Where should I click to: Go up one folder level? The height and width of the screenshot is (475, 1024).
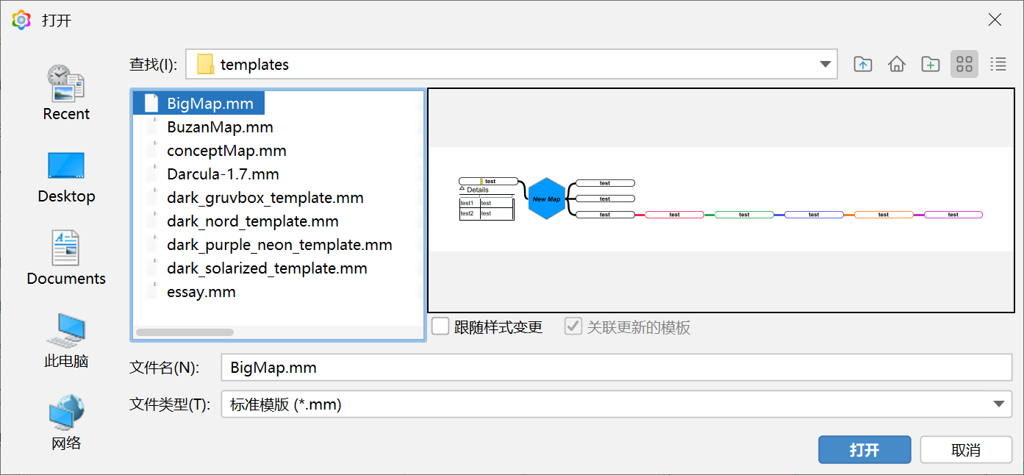863,64
